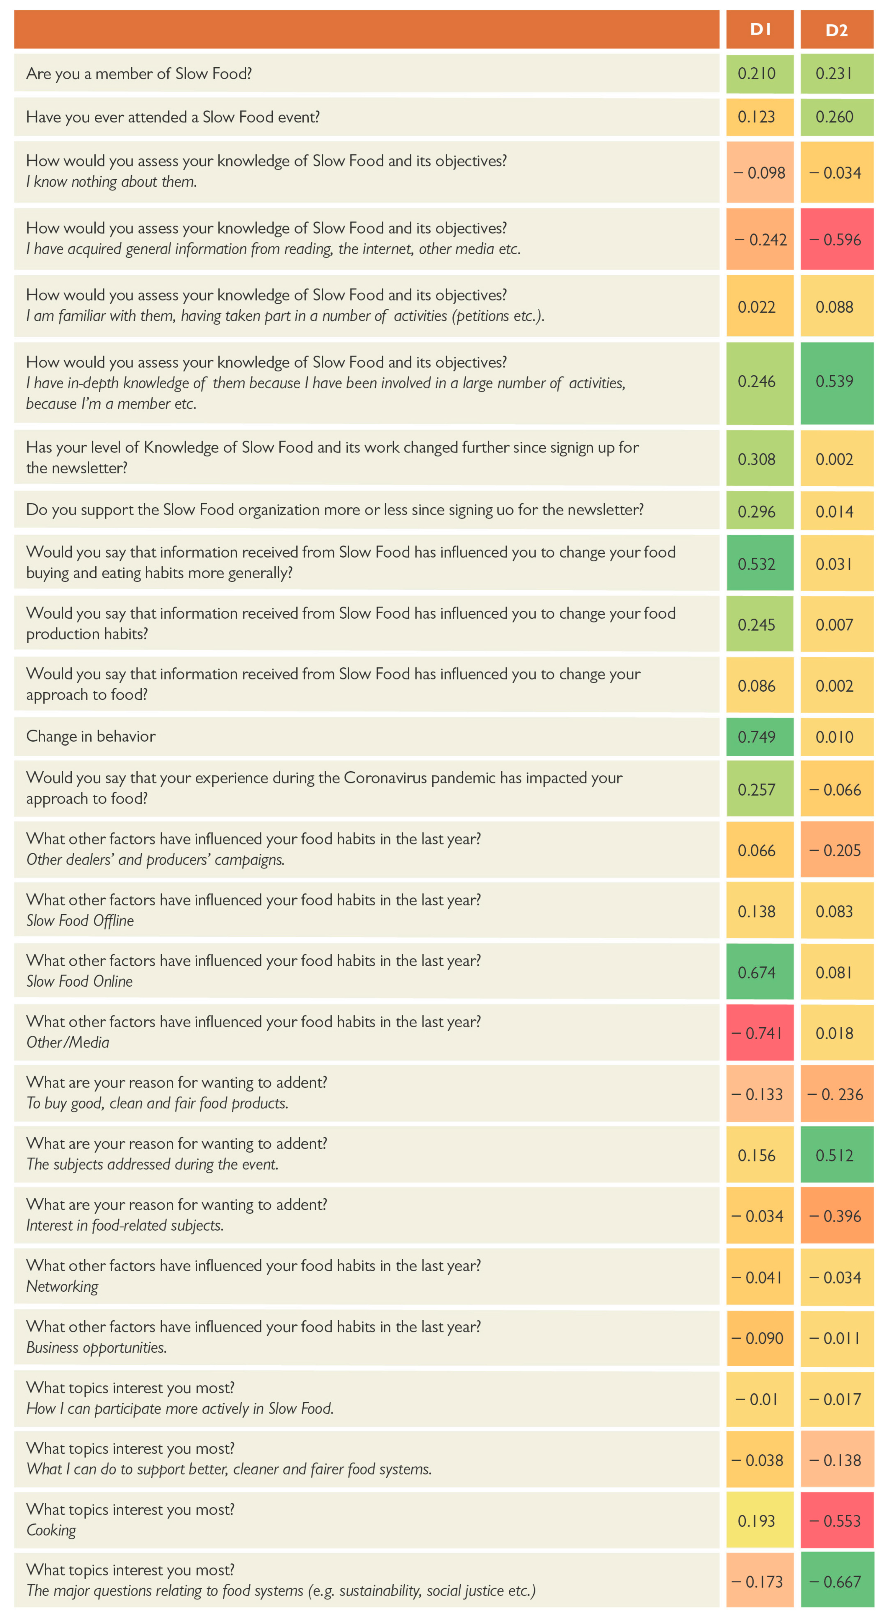Select the red −0.596 cell in D2
The height and width of the screenshot is (1623, 885).
pos(836,239)
